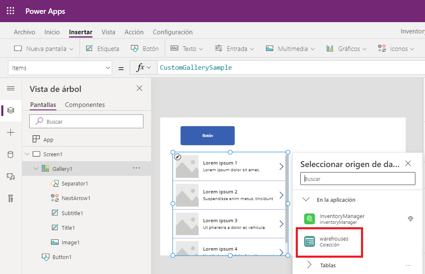This screenshot has height=274, width=425.
Task: Click the InventoryManager premium diamond icon
Action: [x=410, y=218]
